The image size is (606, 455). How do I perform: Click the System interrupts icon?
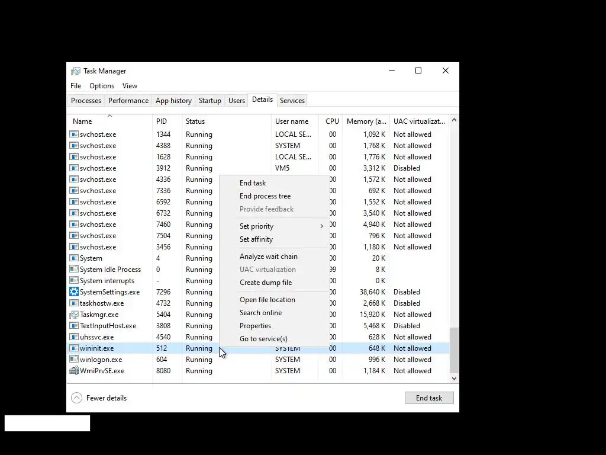click(74, 280)
